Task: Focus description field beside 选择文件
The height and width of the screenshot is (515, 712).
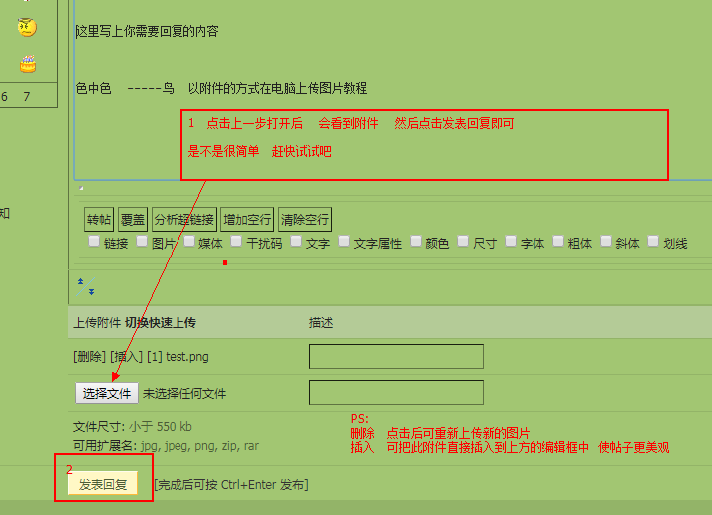Action: [x=396, y=392]
